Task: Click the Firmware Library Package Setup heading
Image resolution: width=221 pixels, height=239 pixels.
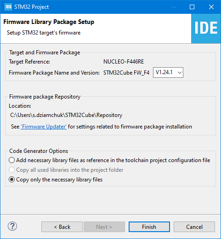Action: tap(49, 22)
